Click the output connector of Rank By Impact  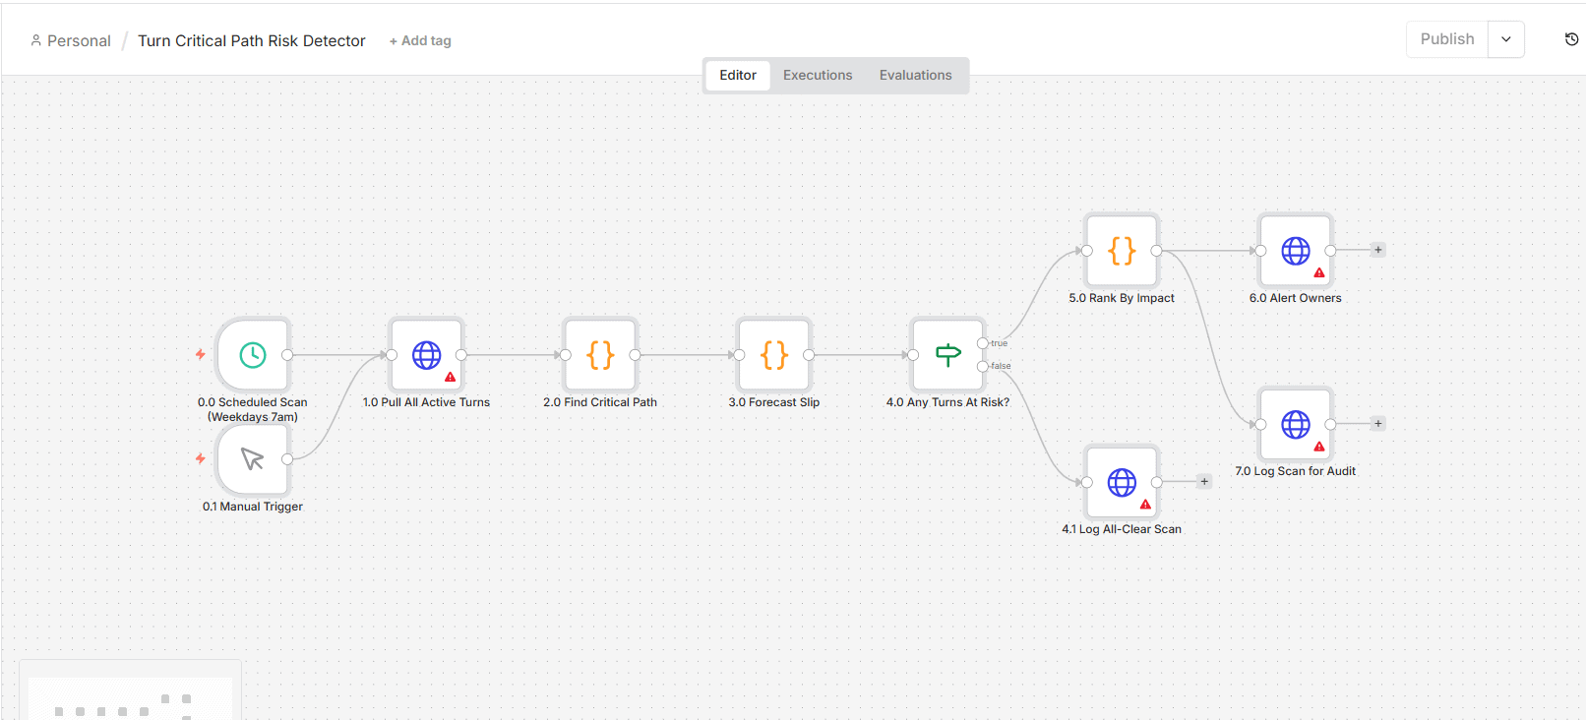(x=1157, y=251)
